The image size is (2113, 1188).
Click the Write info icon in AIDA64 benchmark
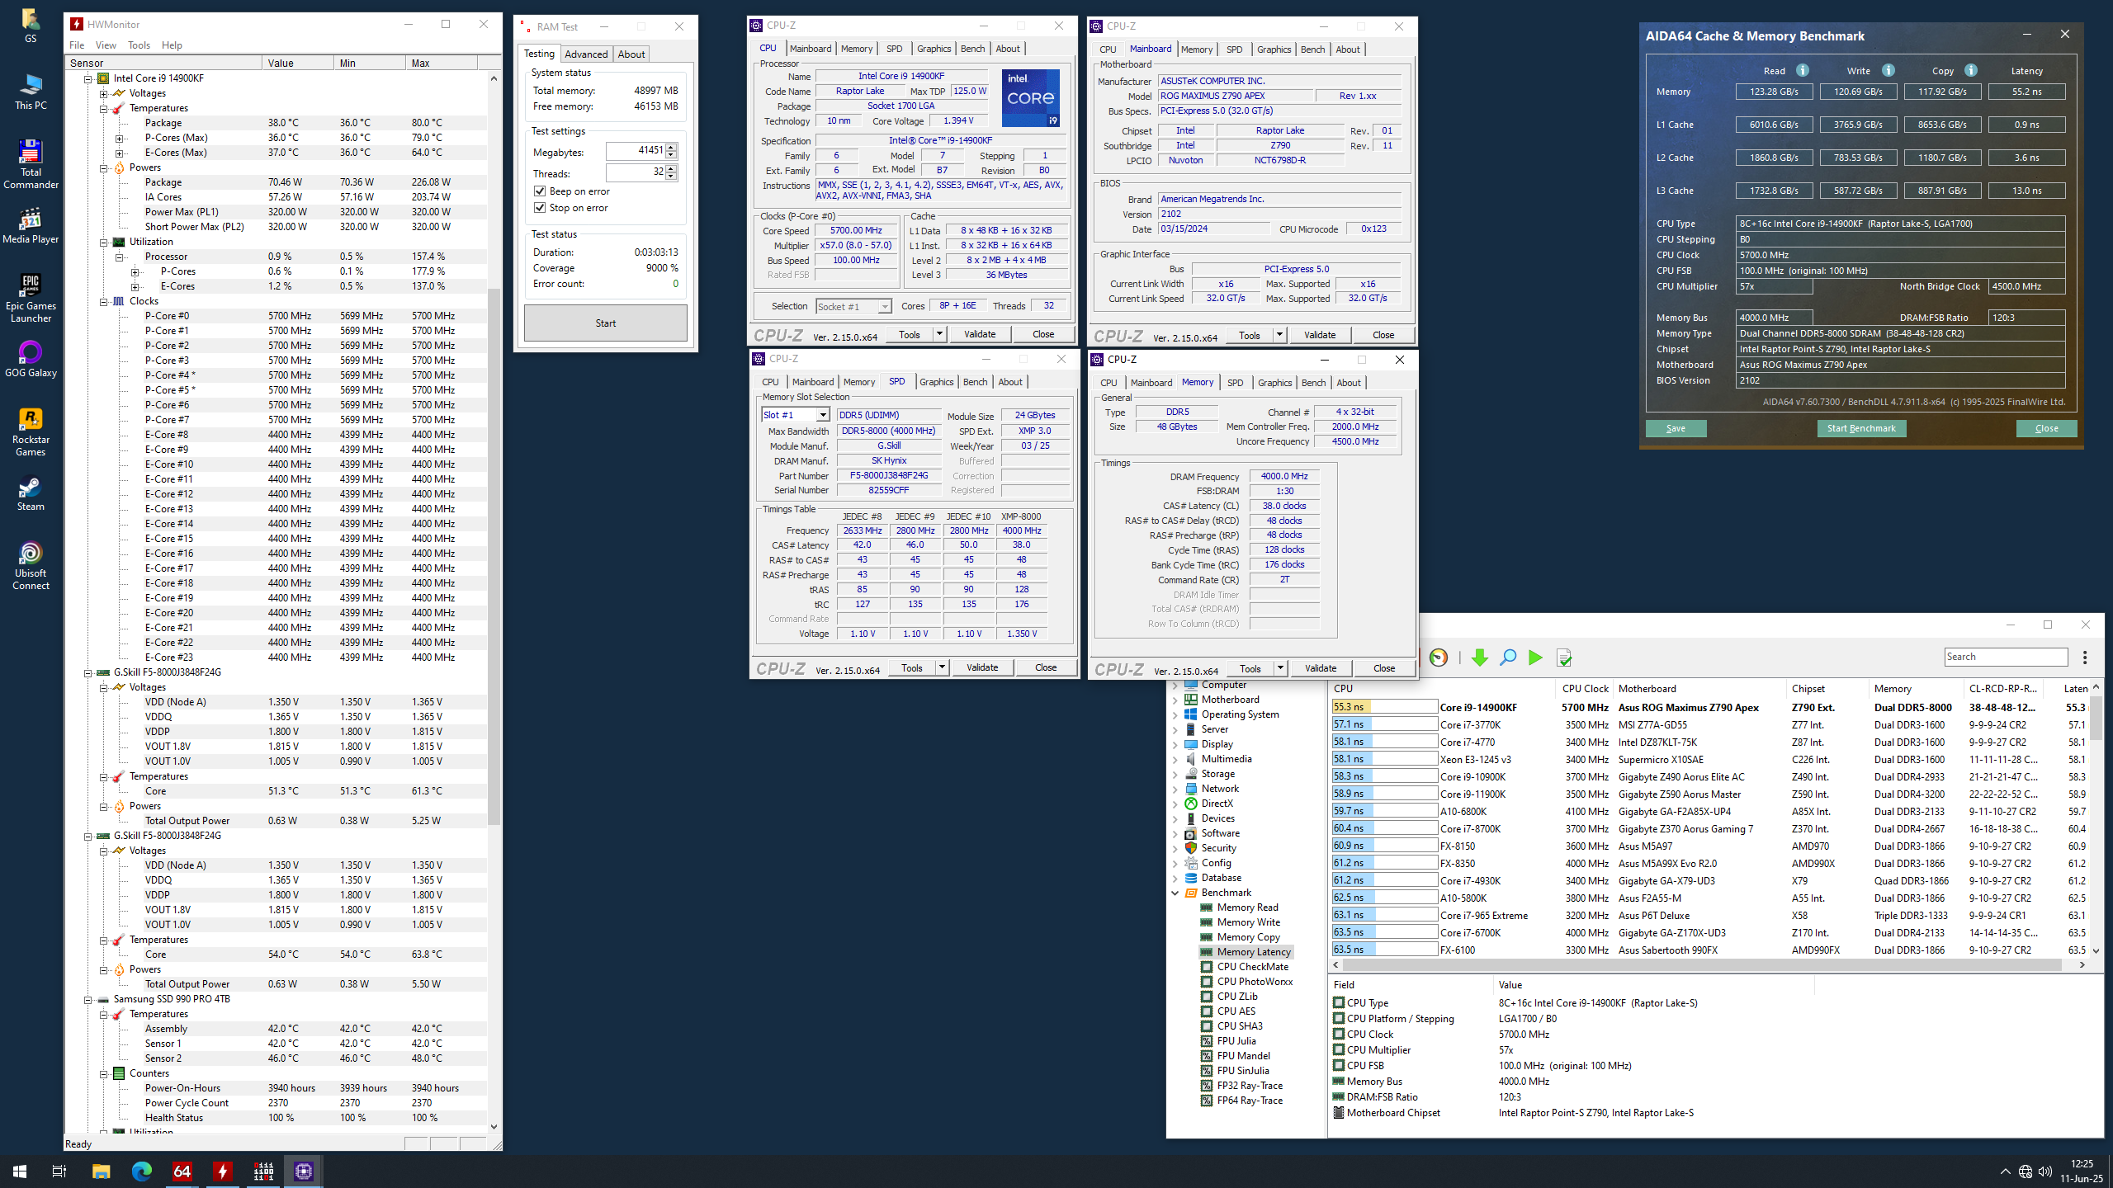click(1888, 70)
